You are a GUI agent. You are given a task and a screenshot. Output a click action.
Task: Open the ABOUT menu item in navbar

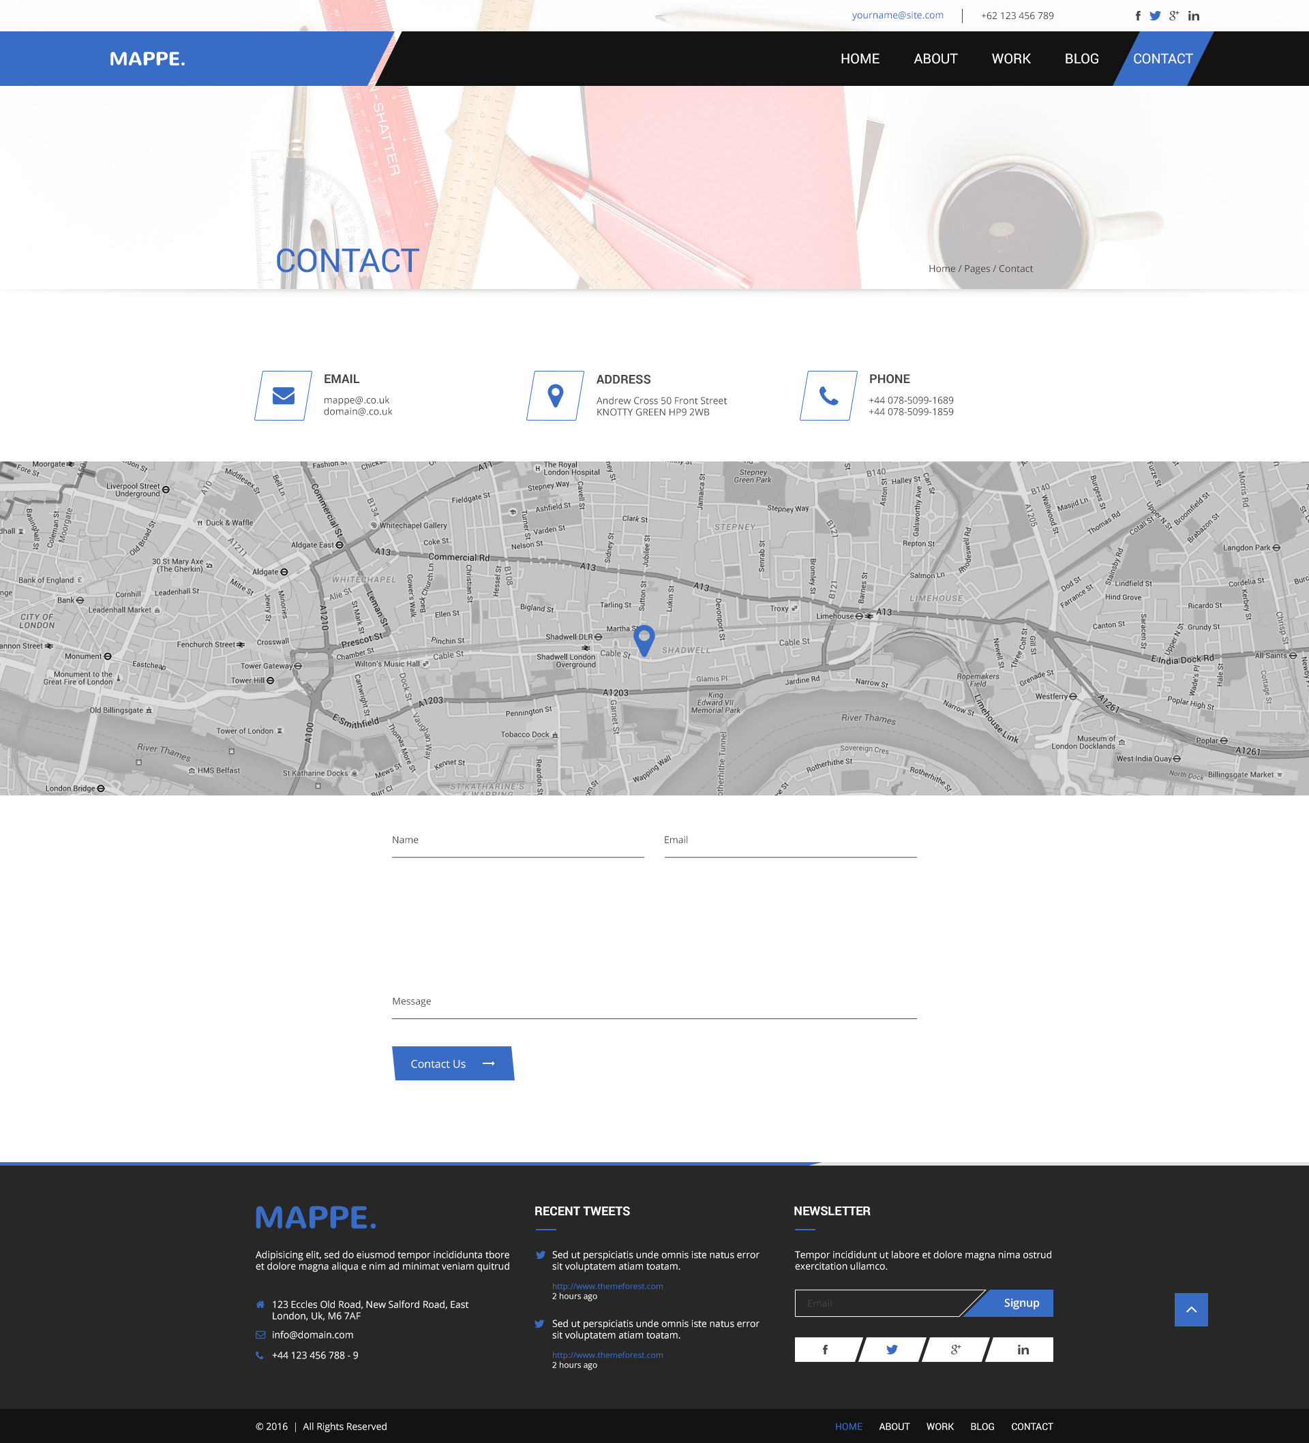[x=935, y=59]
